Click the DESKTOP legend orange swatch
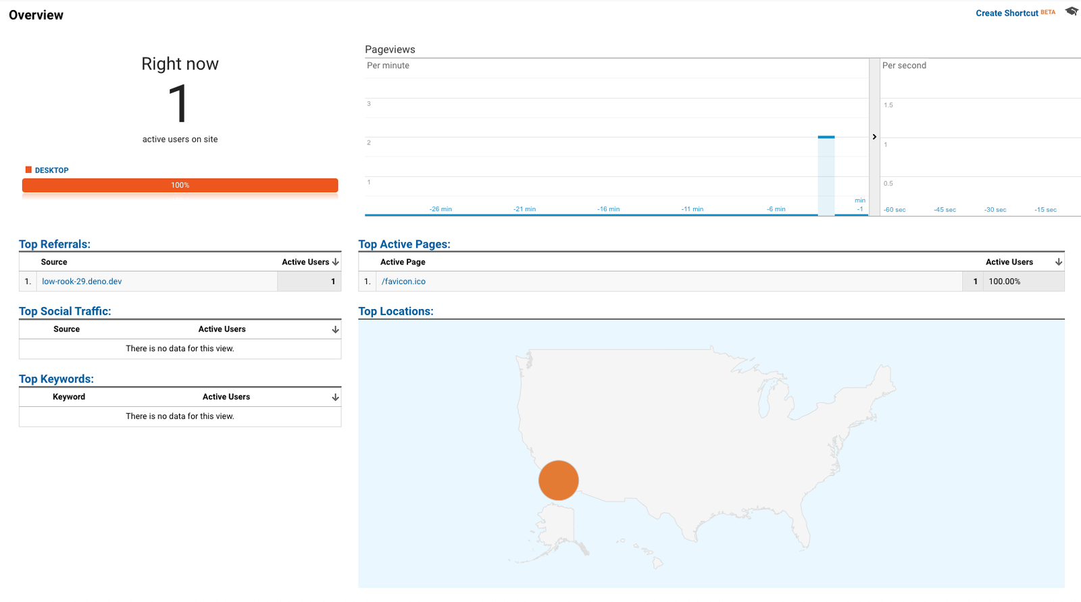 click(x=28, y=169)
